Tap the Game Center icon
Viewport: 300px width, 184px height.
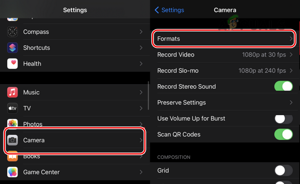click(x=13, y=172)
